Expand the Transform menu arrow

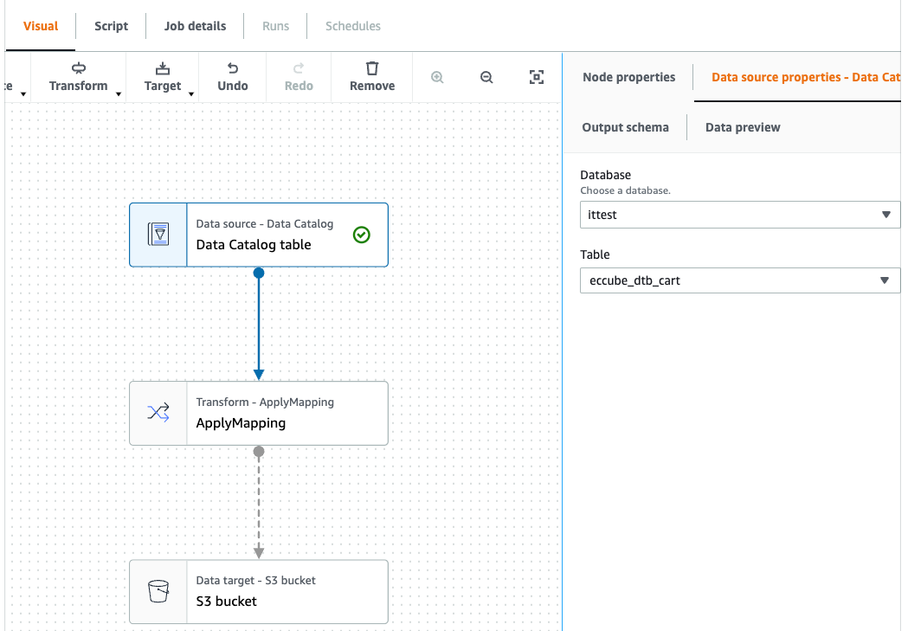[118, 93]
